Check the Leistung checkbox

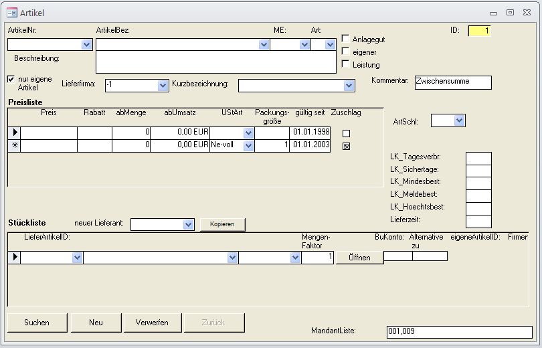click(x=345, y=64)
